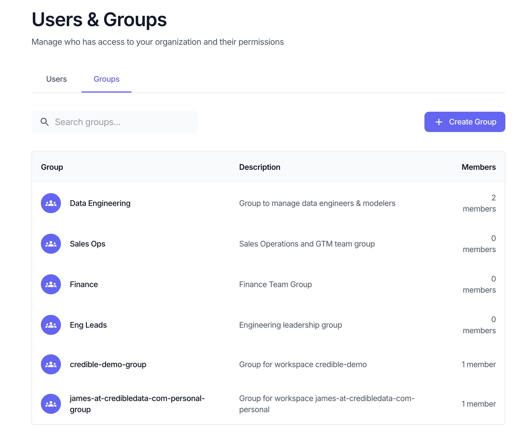Select the Groups tab

click(107, 79)
